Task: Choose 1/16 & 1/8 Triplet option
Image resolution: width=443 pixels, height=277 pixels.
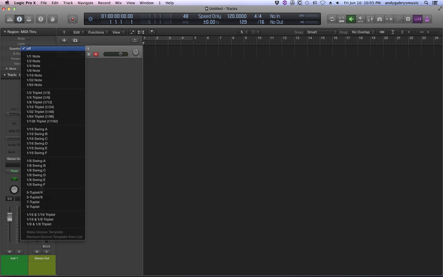Action: click(x=53, y=219)
